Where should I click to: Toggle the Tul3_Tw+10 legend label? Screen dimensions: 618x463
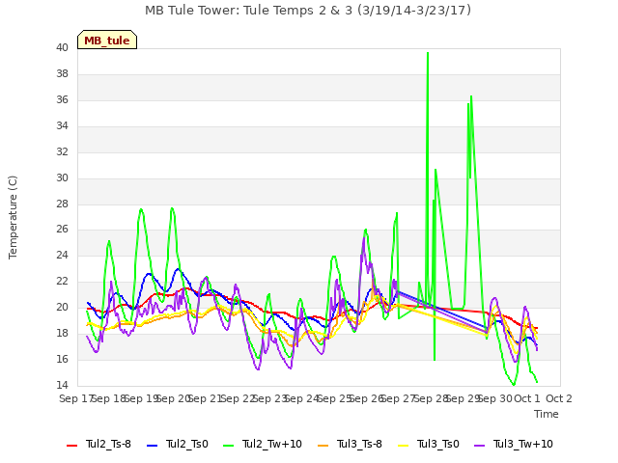(523, 444)
